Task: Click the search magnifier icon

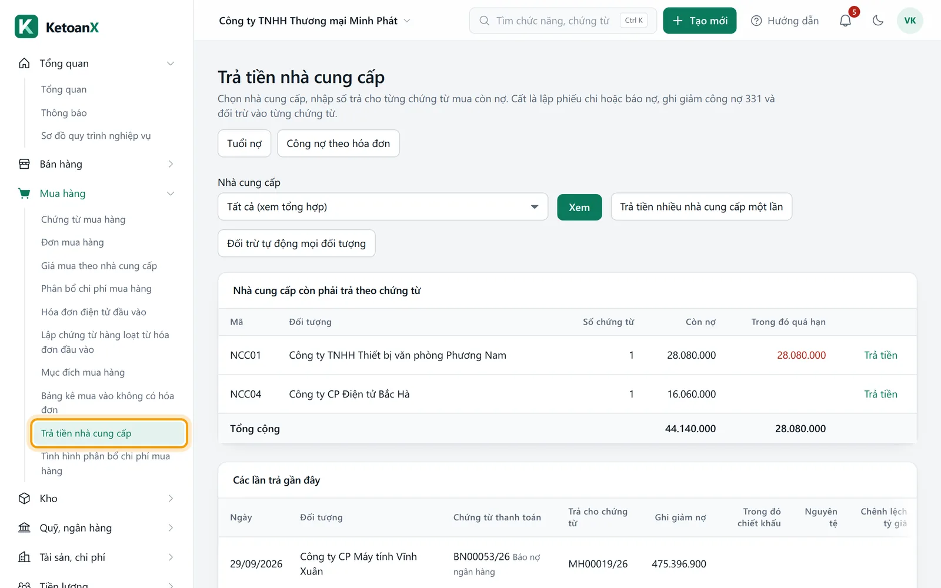Action: coord(484,21)
